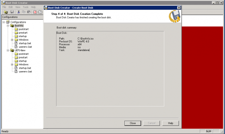Image resolution: width=225 pixels, height=134 pixels.
Task: Click the Copy toolbar icon
Action: (x=24, y=12)
